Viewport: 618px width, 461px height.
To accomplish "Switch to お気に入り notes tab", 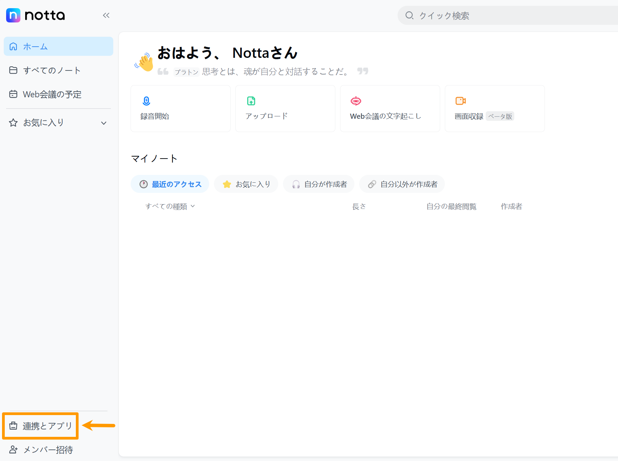I will (x=246, y=184).
